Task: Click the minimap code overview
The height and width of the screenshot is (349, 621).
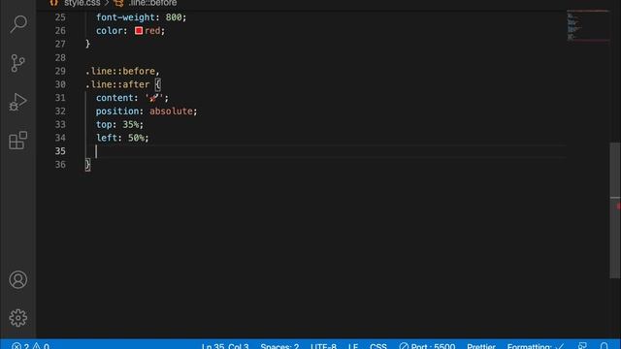Action: 588,25
